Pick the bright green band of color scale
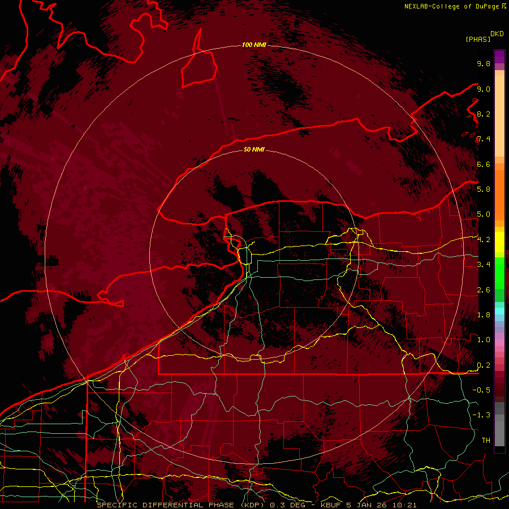 499,273
